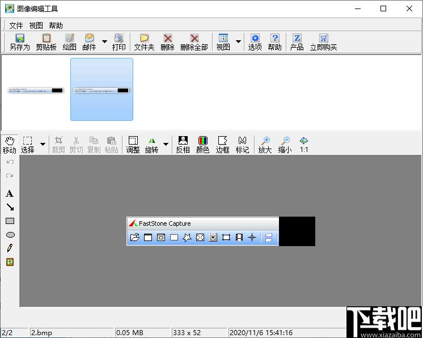This screenshot has width=423, height=338.
Task: Click the 2020/11/6 15:41:16 timestamp
Action: (x=261, y=332)
